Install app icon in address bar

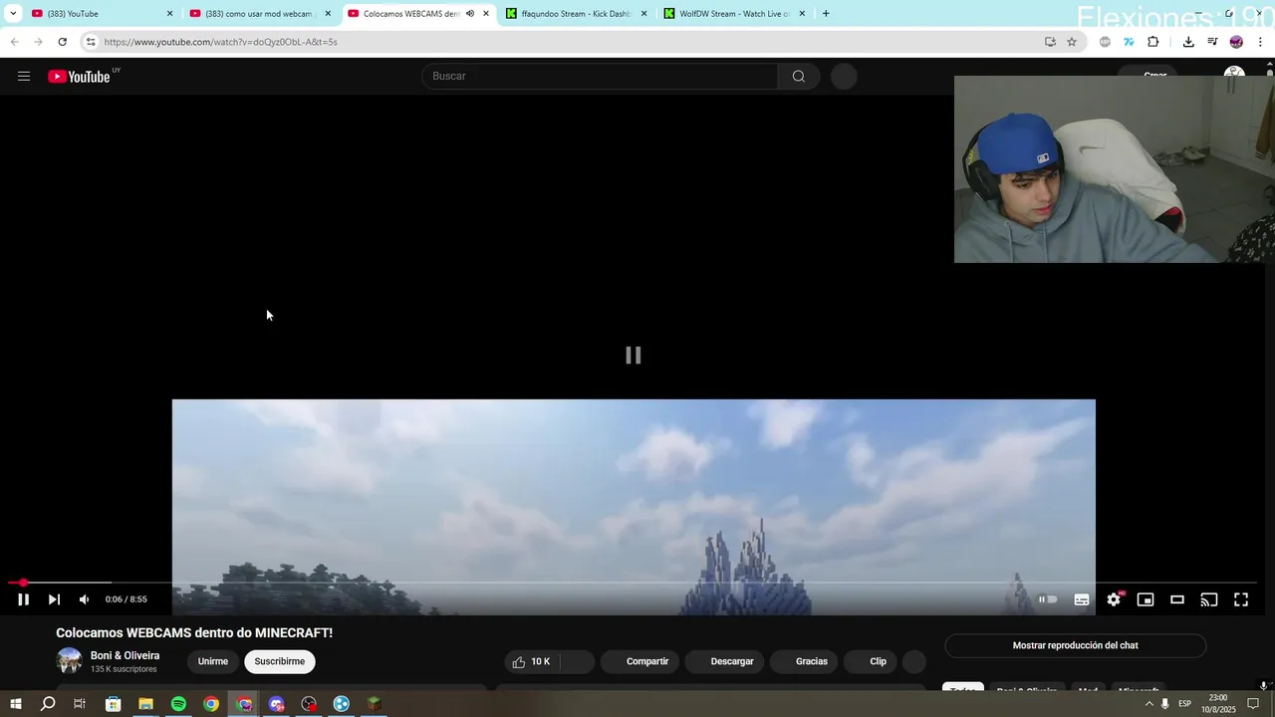coord(1050,42)
